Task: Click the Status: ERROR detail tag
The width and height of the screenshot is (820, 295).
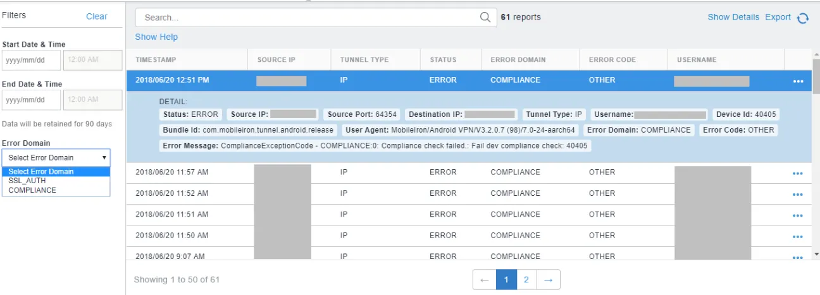Action: tap(190, 114)
